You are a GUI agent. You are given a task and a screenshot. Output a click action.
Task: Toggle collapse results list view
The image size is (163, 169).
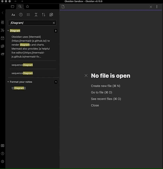click(29, 15)
